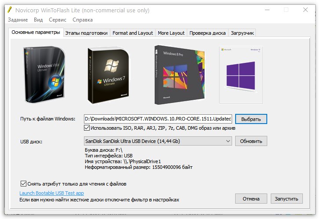Viewport: 320px width, 219px height.
Task: Switch to the Загрузчик tab
Action: (242, 33)
